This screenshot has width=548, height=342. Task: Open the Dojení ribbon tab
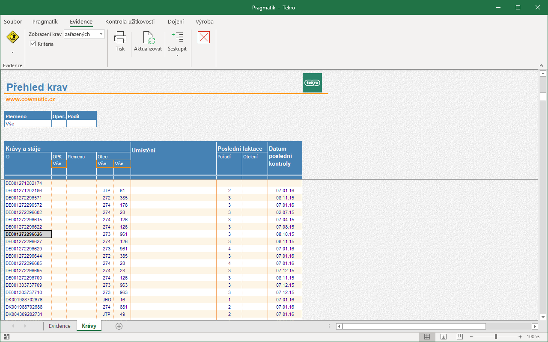[x=176, y=21]
